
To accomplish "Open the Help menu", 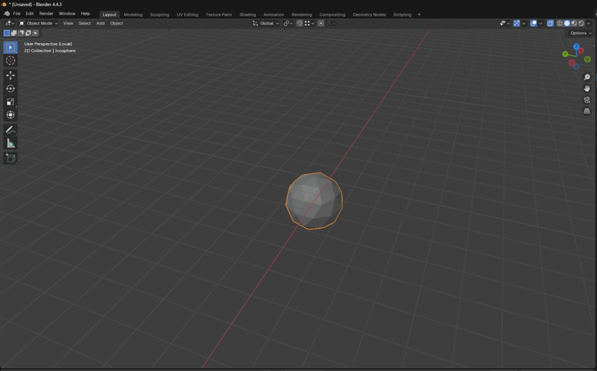I will 85,14.
